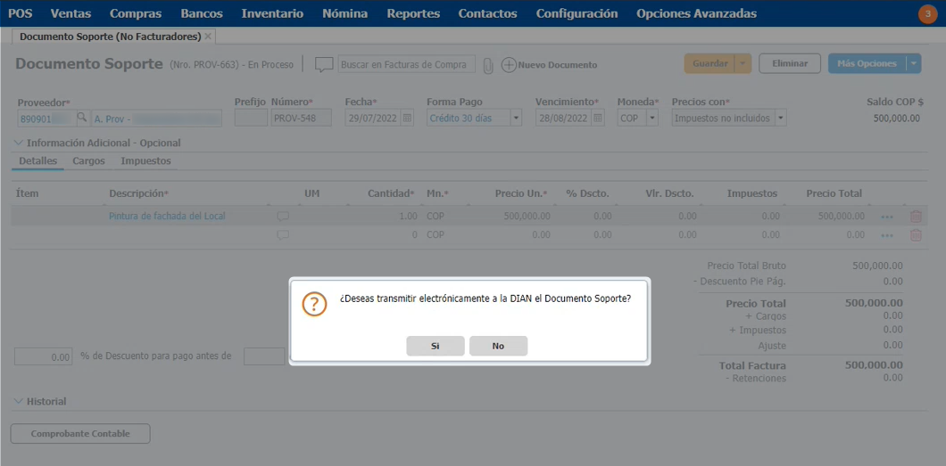The width and height of the screenshot is (946, 466).
Task: Open the Vencimiento calendar picker icon
Action: [x=598, y=118]
